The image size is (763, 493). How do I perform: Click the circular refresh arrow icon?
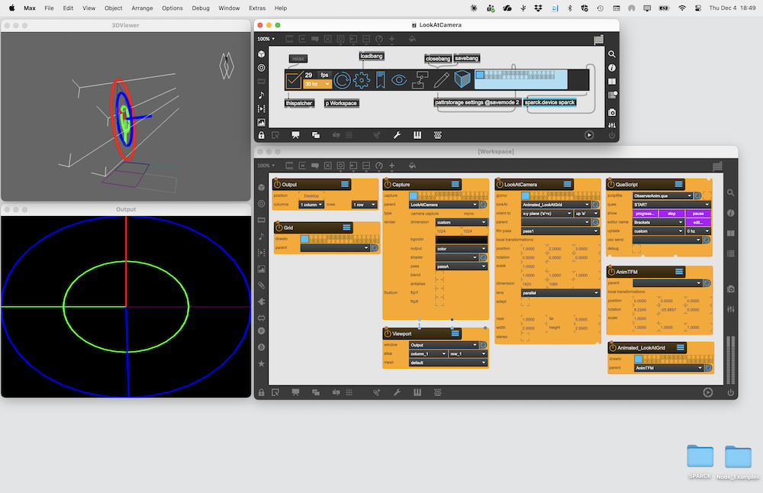343,79
